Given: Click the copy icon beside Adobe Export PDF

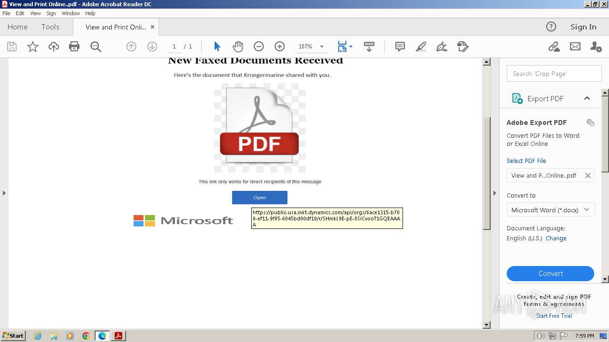Looking at the screenshot, I should coord(590,123).
